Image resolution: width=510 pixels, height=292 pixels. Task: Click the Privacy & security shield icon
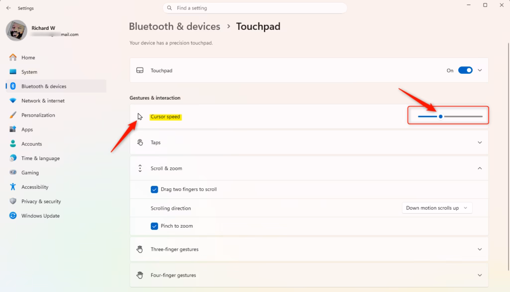[x=13, y=201]
